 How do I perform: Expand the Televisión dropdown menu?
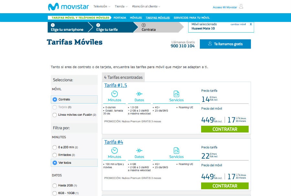[102, 6]
